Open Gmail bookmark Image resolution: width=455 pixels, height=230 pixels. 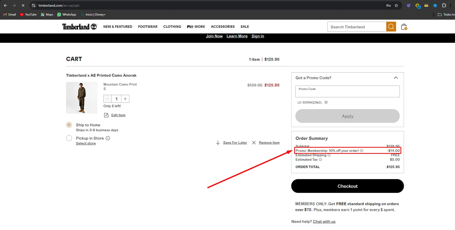[x=9, y=14]
